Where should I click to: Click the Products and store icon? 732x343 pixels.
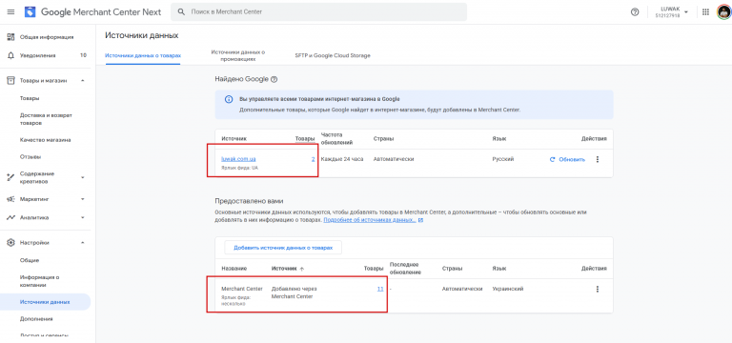[x=10, y=81]
